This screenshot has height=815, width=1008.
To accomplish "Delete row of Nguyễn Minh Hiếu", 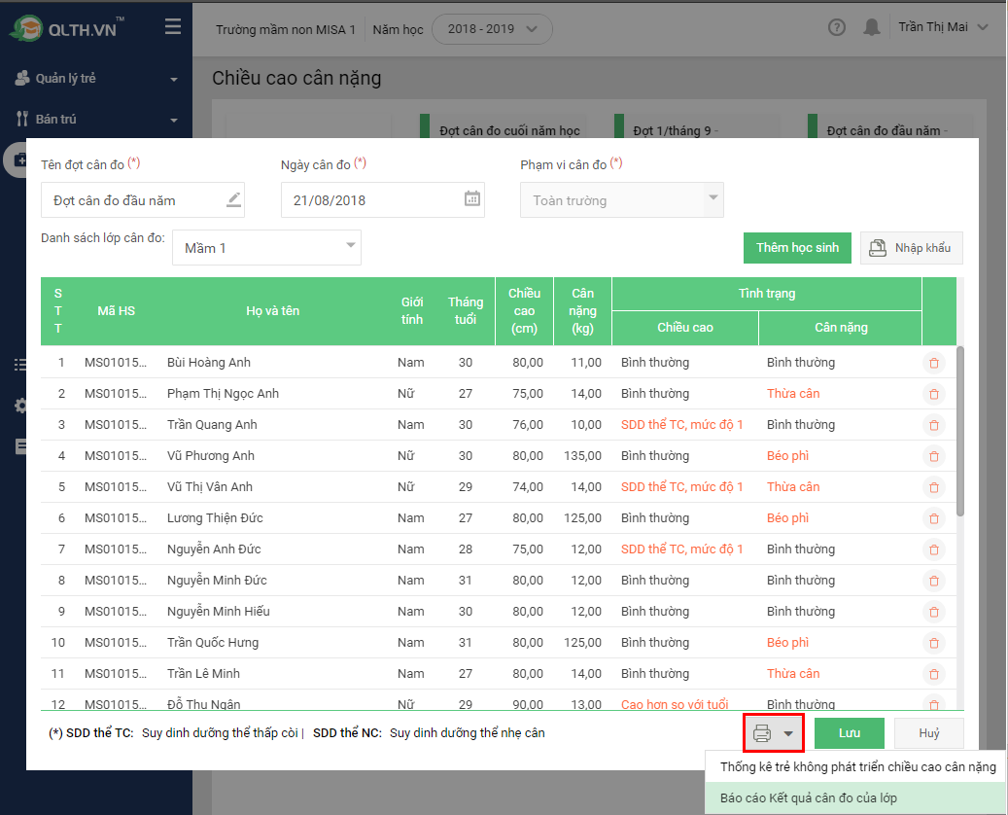I will 933,612.
